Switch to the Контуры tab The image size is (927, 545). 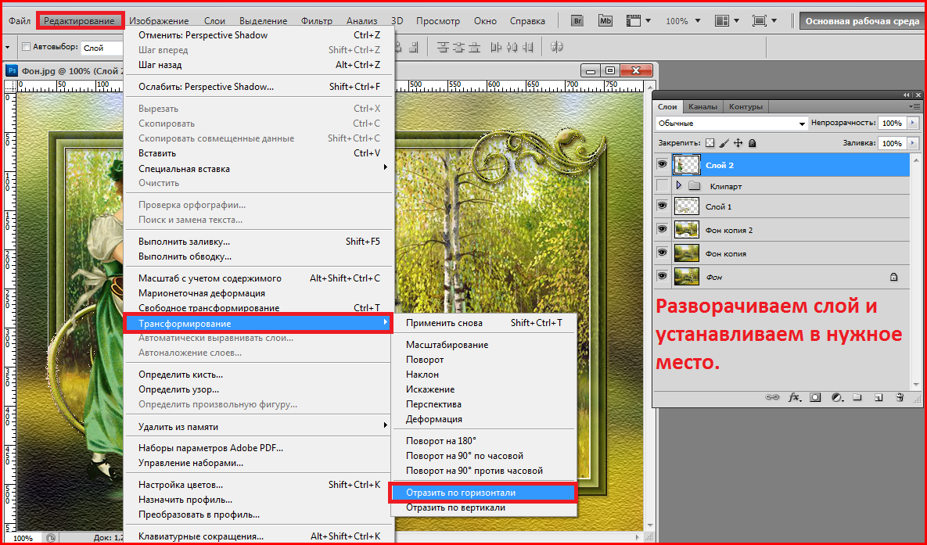746,106
